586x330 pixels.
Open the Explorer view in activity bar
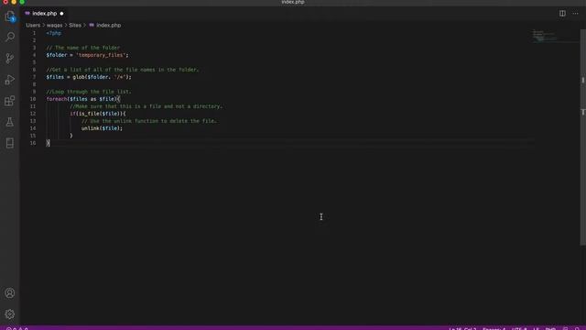pyautogui.click(x=10, y=16)
